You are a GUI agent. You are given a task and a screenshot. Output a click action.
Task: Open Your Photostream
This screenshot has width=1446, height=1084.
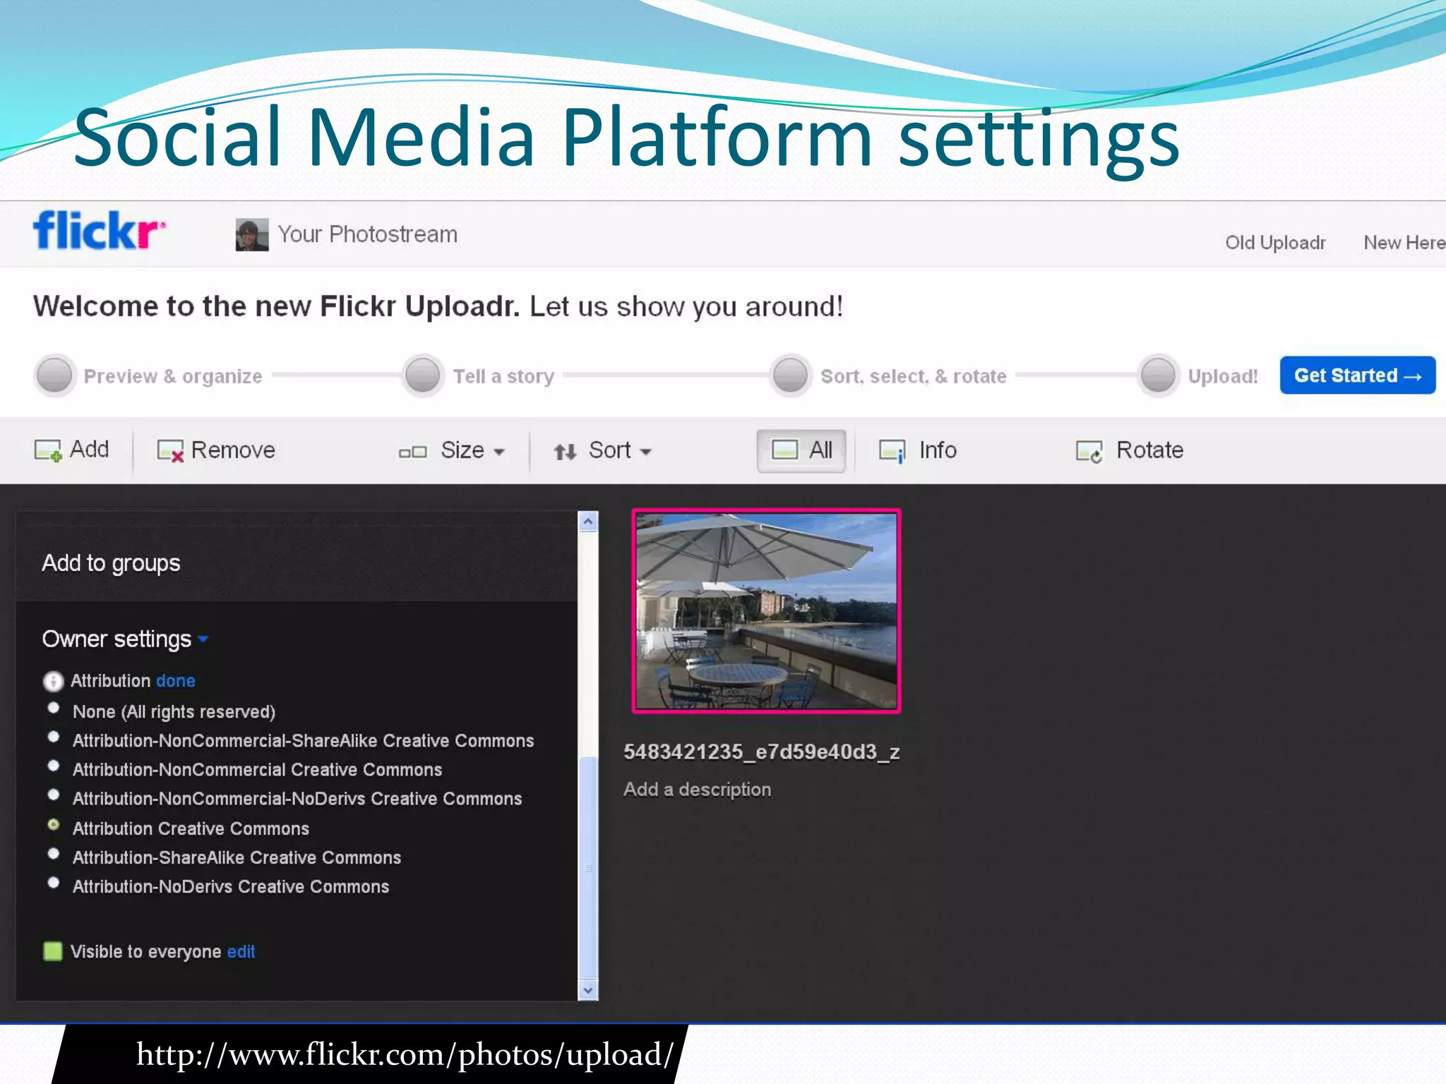coord(367,234)
